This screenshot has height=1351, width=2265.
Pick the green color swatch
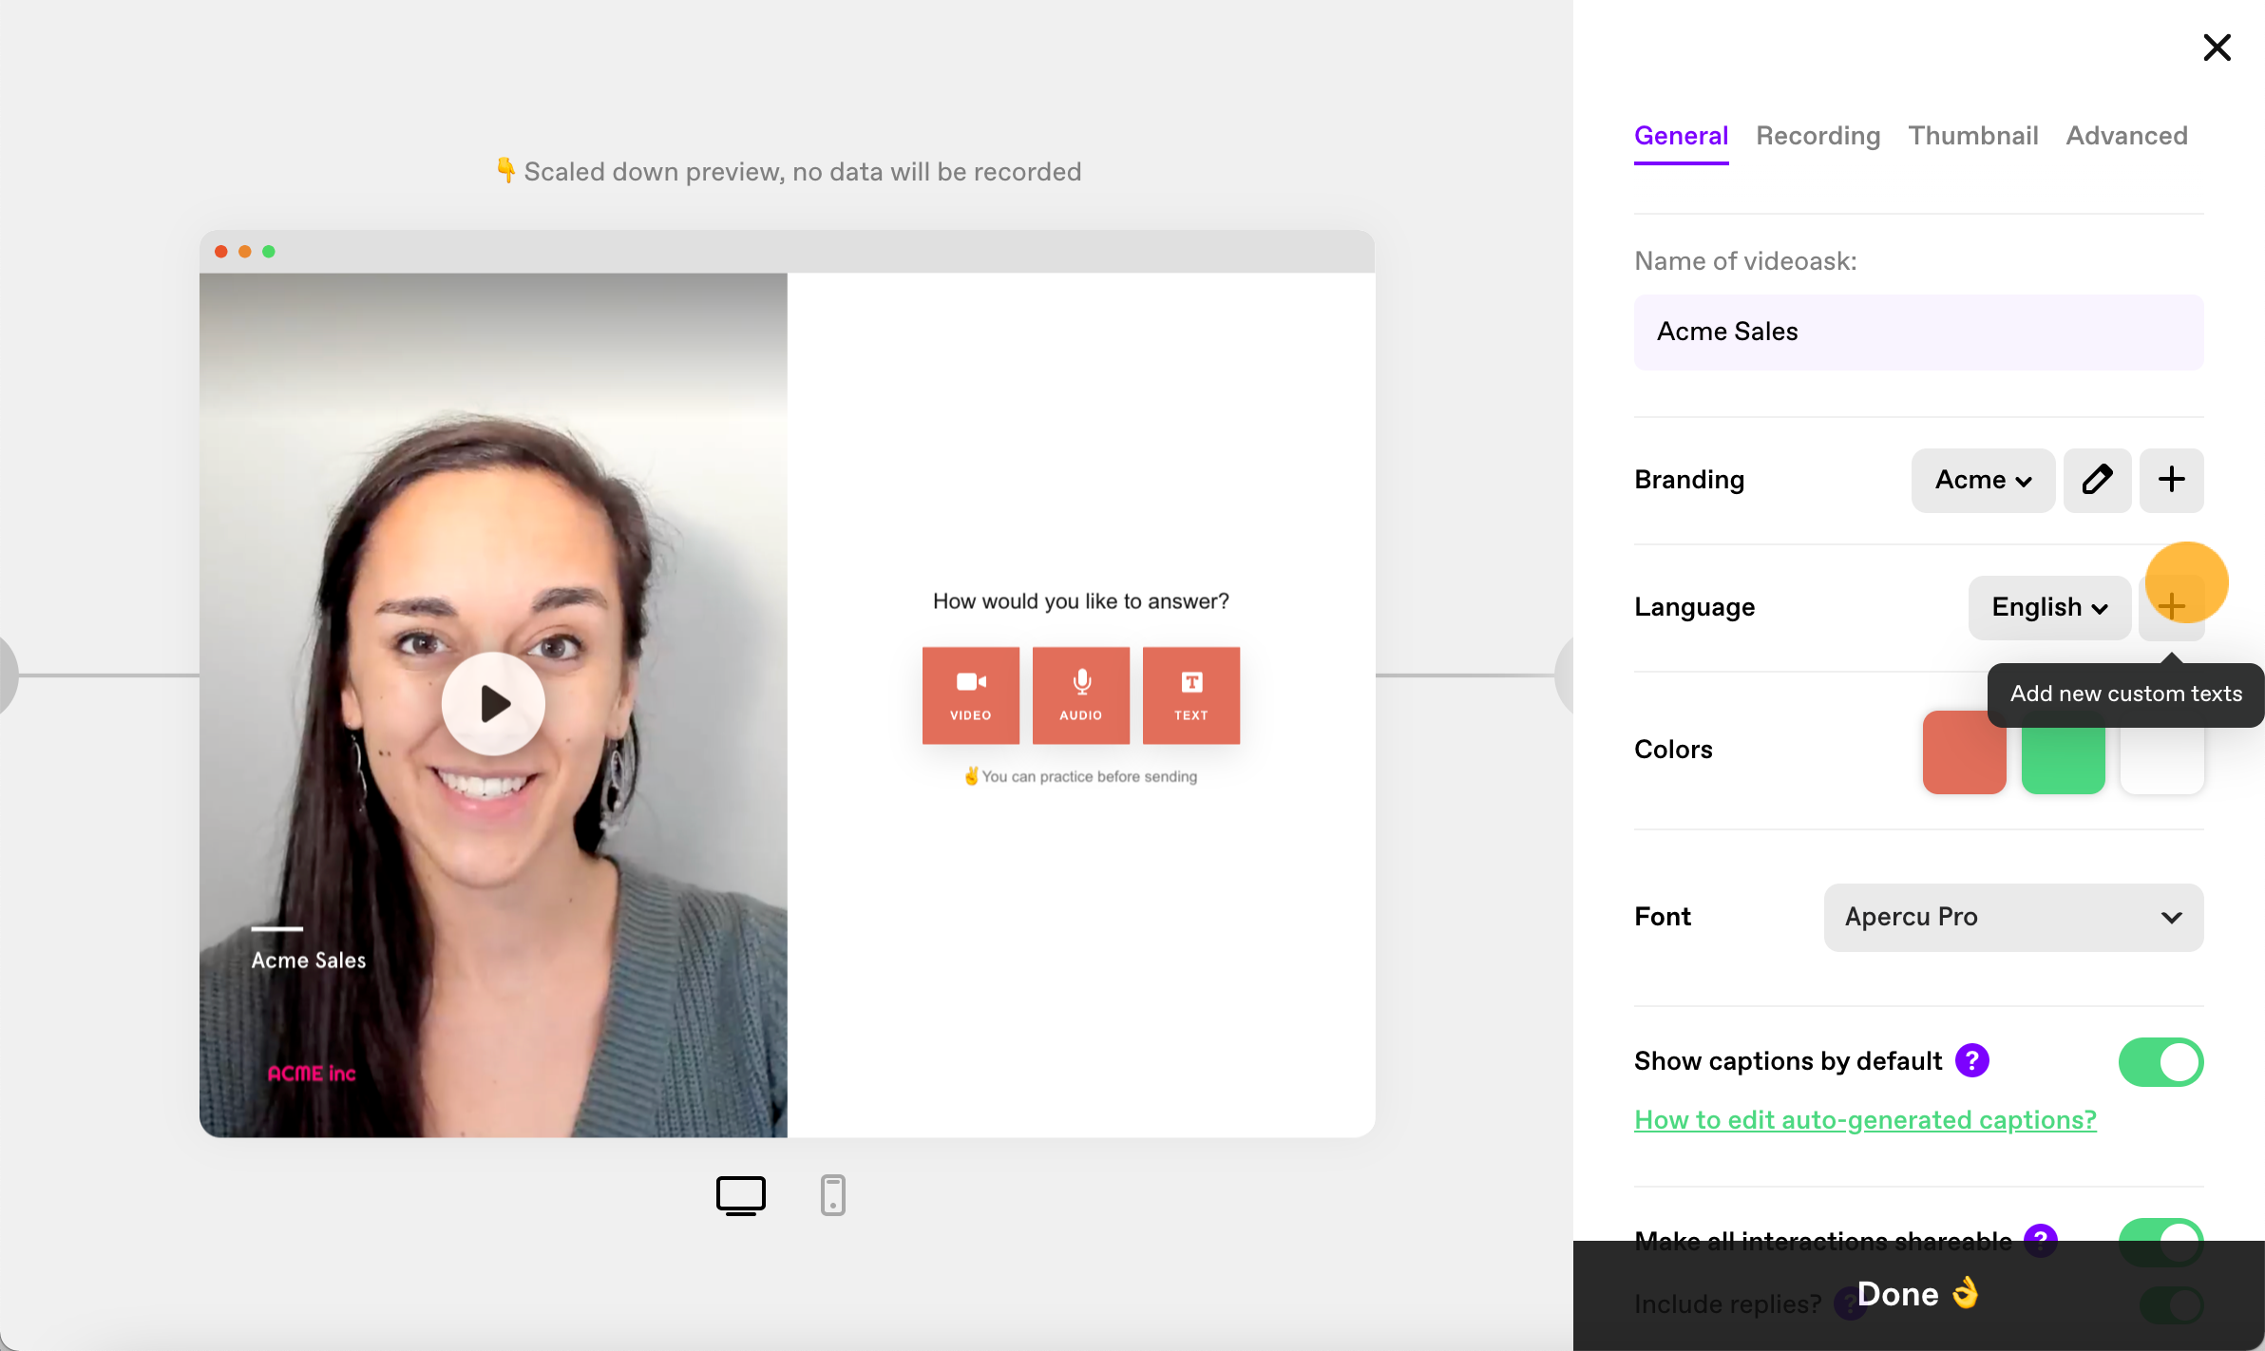pos(2063,752)
